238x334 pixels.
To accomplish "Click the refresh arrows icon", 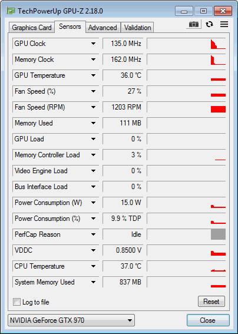I will tap(209, 24).
